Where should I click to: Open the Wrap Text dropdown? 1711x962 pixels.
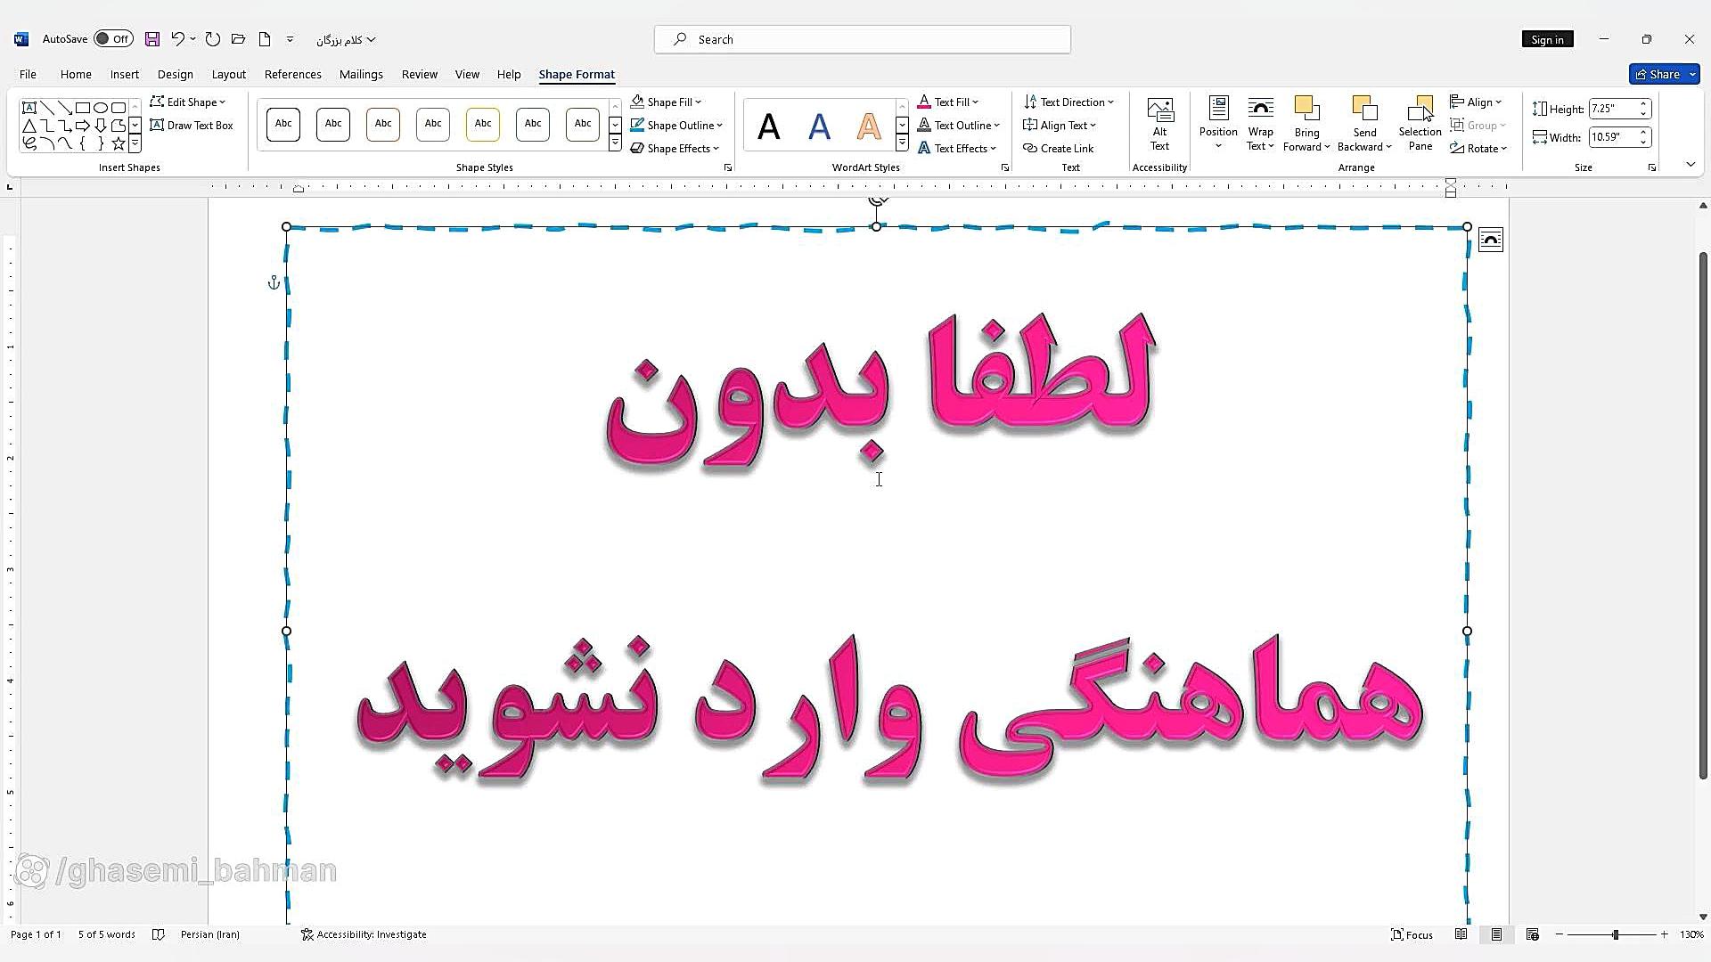pos(1260,125)
